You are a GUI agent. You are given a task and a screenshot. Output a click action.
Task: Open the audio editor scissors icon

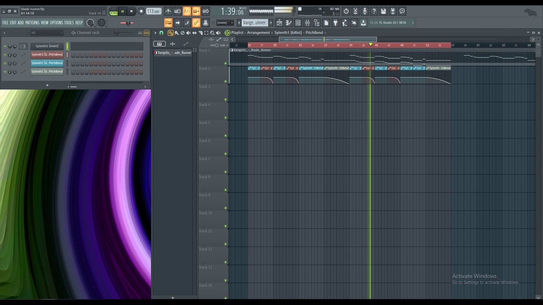click(x=355, y=11)
